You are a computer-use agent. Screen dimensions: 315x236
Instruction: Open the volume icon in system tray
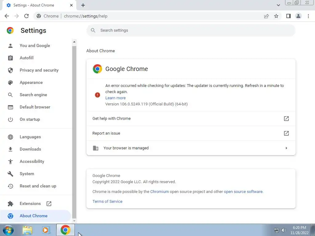pyautogui.click(x=284, y=230)
